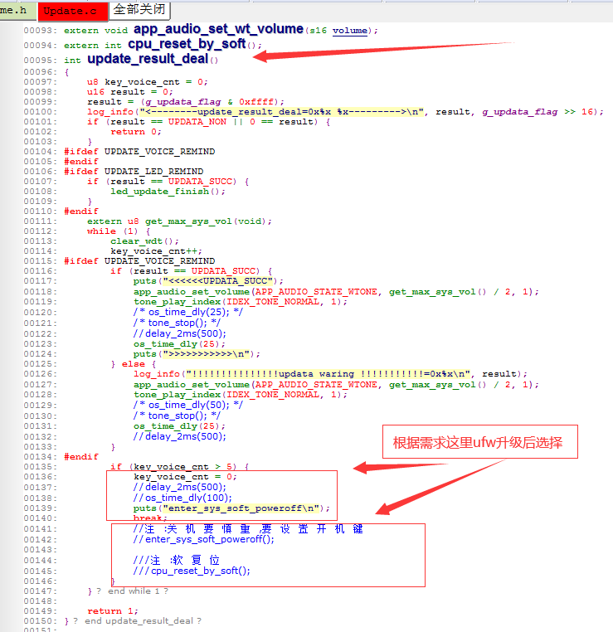Click '//enter_sys_soft_poweroff();' comment
This screenshot has width=613, height=632.
coord(204,539)
